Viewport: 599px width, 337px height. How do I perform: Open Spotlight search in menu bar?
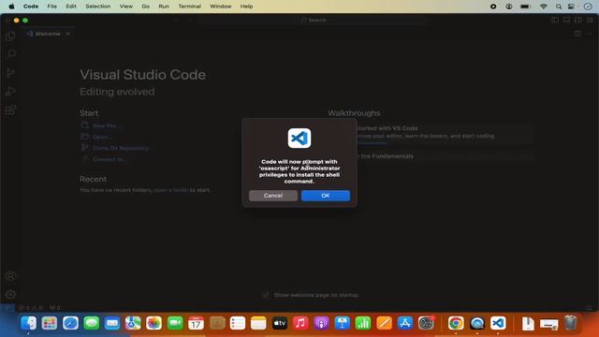click(559, 7)
